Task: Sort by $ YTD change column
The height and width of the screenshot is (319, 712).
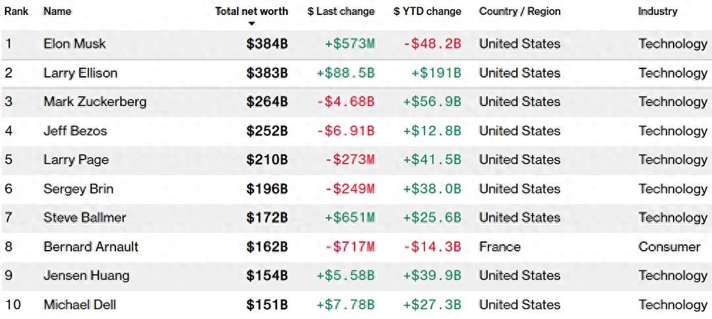Action: pos(427,11)
